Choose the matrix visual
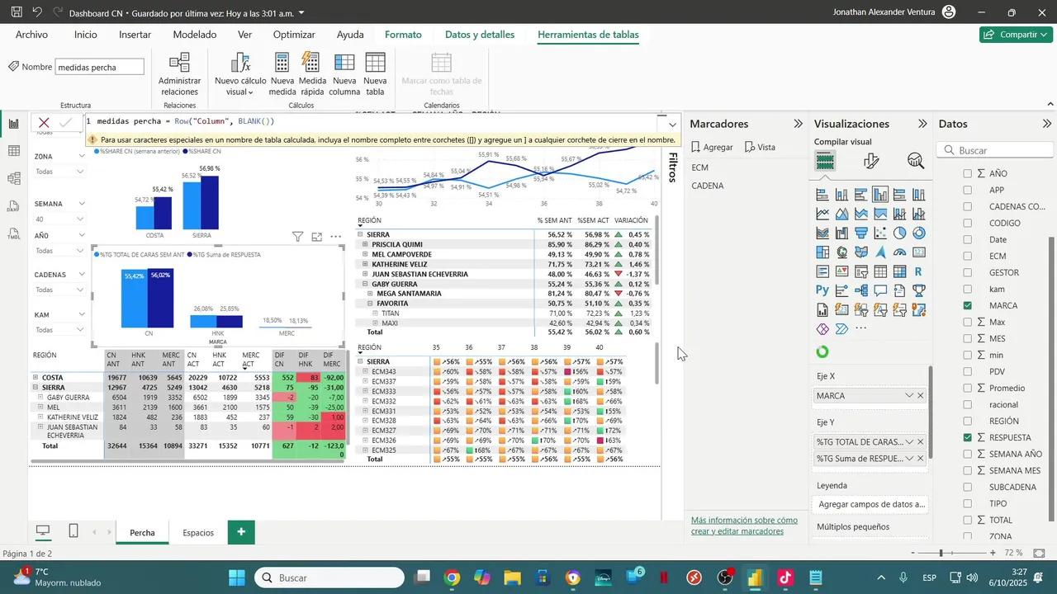The width and height of the screenshot is (1057, 594). [x=899, y=271]
